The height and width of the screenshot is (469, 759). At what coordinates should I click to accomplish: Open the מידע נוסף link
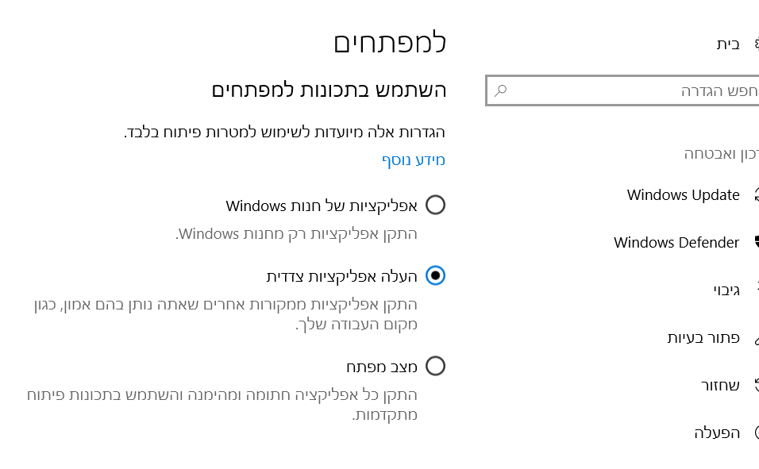coord(414,160)
